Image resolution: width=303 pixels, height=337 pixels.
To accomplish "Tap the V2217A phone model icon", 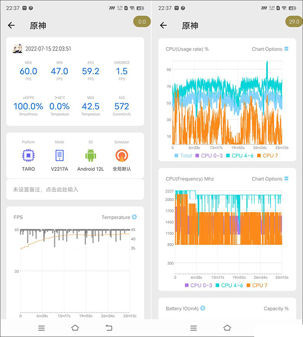I will click(x=59, y=155).
